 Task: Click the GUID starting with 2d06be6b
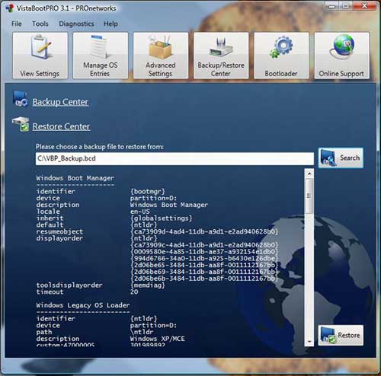[204, 279]
